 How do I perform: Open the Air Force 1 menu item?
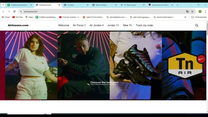point(79,25)
